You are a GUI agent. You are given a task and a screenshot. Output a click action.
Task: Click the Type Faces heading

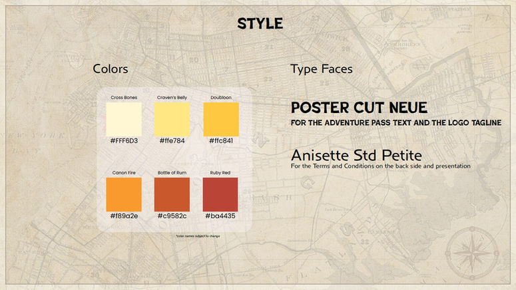(x=321, y=69)
